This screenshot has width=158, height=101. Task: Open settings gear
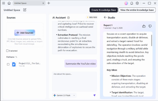(137, 3)
